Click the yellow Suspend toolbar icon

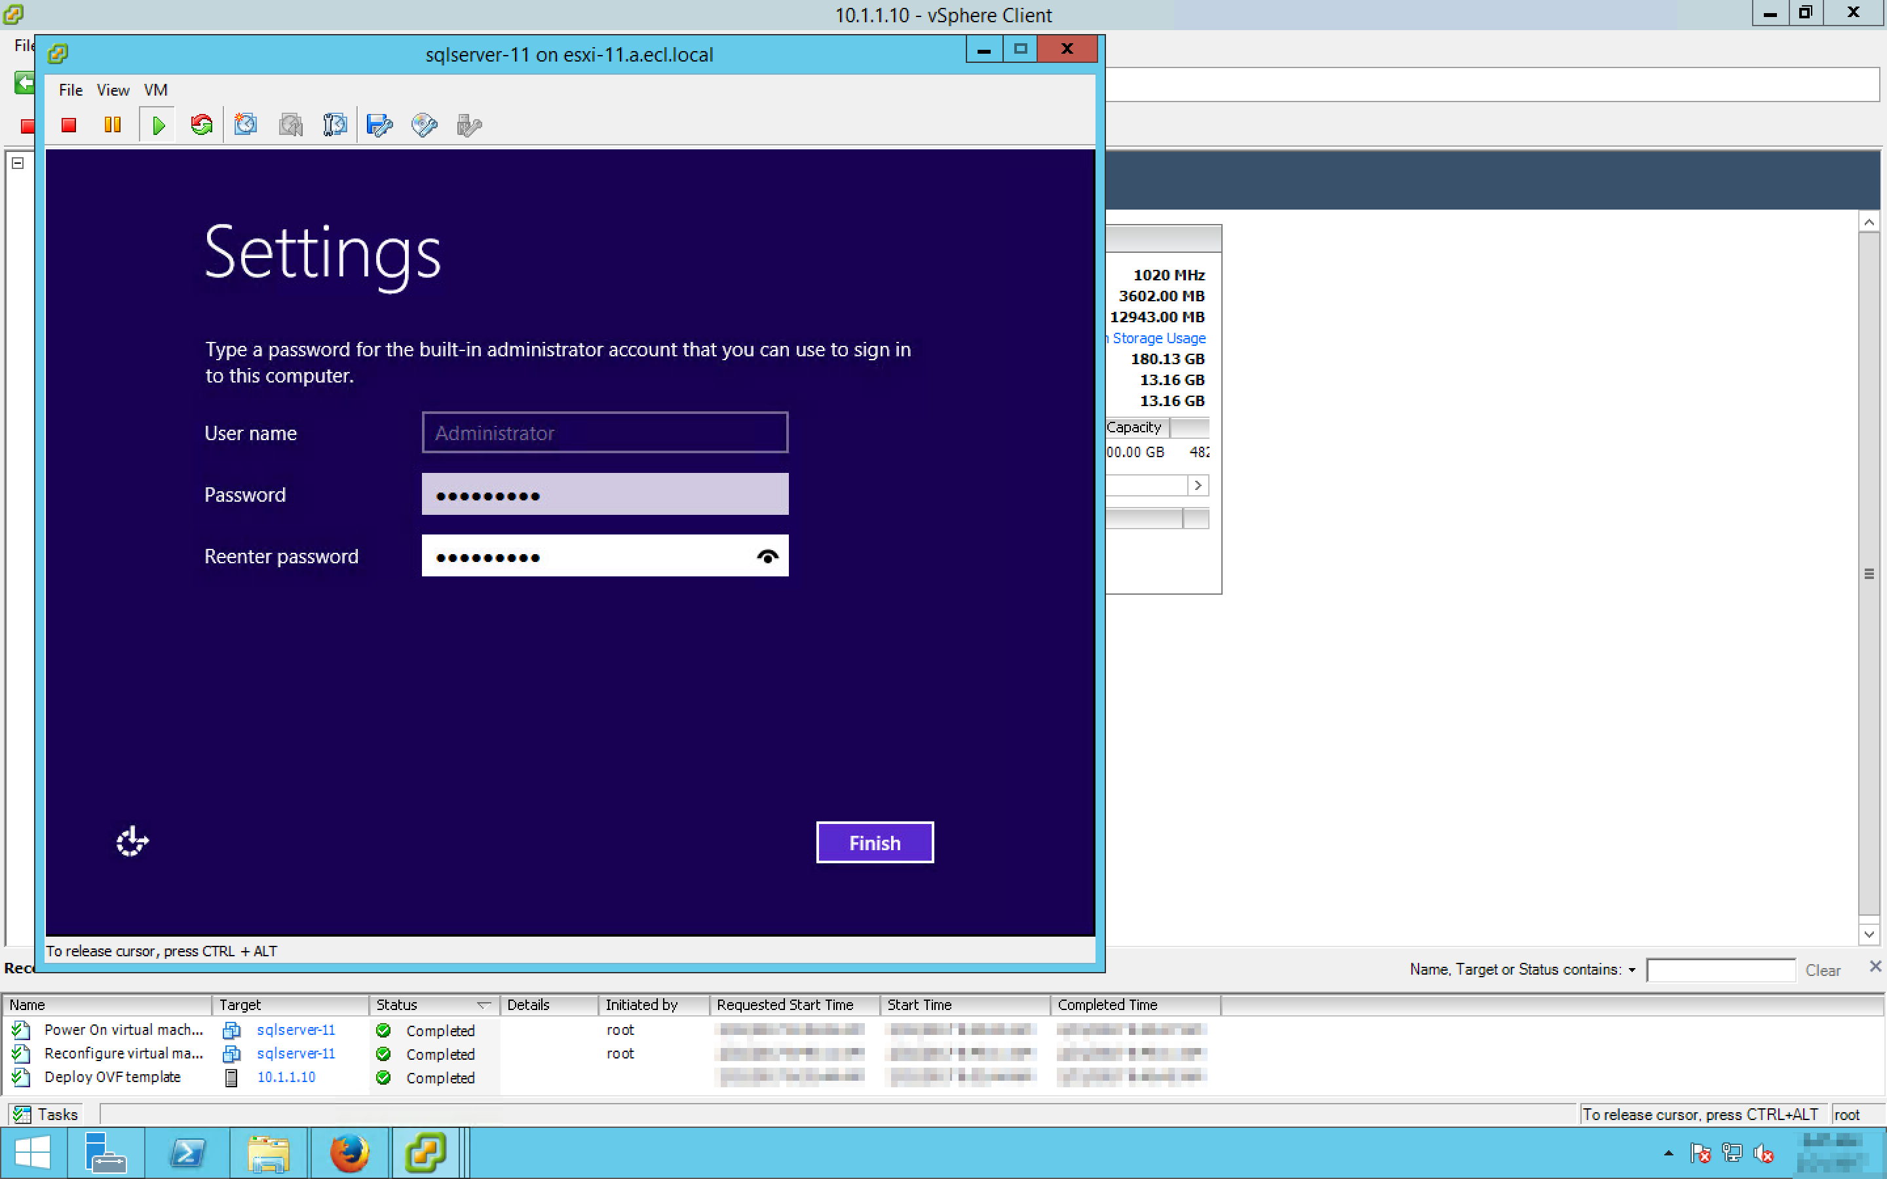click(x=112, y=124)
